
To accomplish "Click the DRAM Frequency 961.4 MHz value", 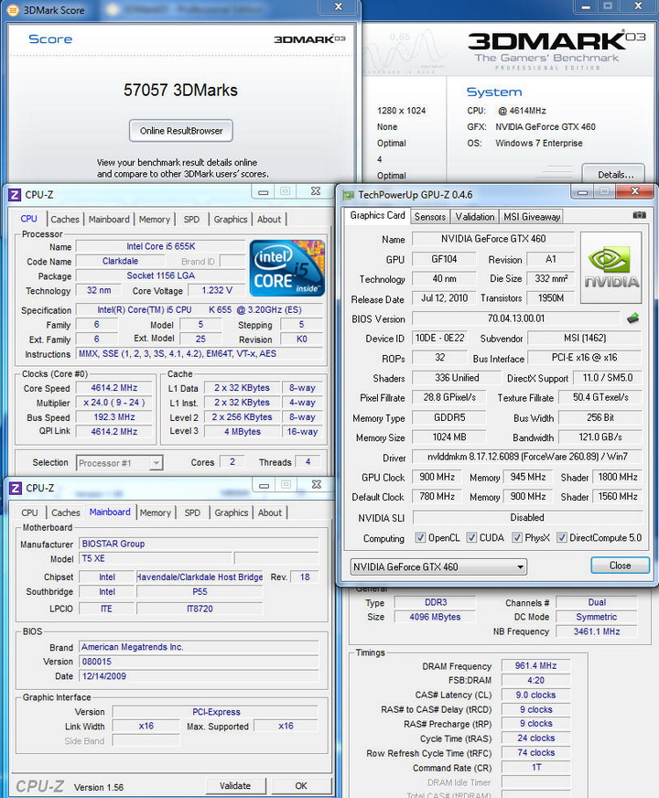I will point(535,665).
